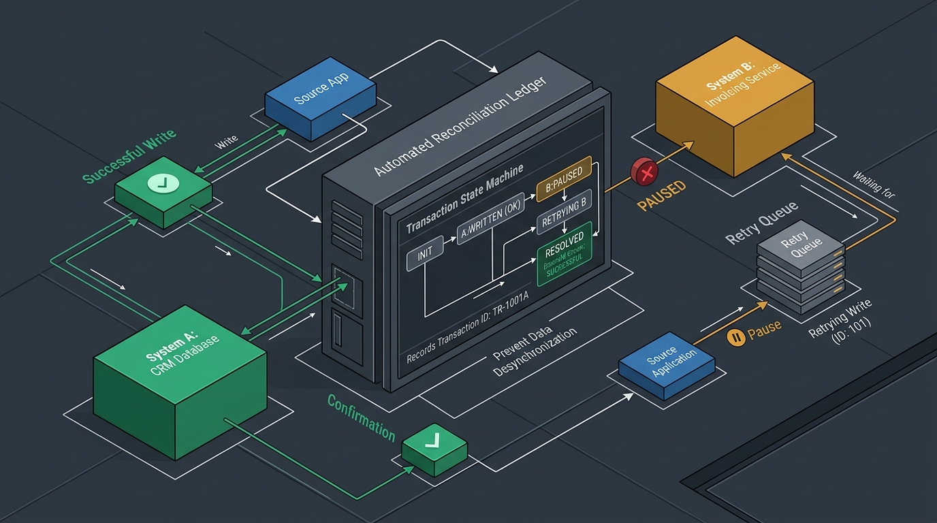The image size is (937, 523).
Task: Click the Waiting for label
Action: tap(874, 183)
